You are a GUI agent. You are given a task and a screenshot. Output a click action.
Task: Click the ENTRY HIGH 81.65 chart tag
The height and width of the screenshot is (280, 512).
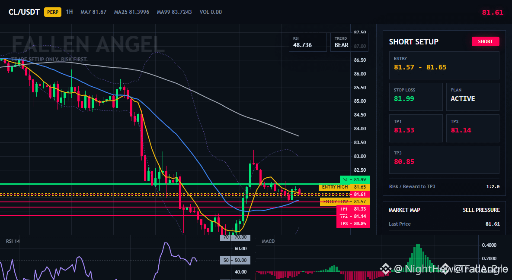[344, 187]
